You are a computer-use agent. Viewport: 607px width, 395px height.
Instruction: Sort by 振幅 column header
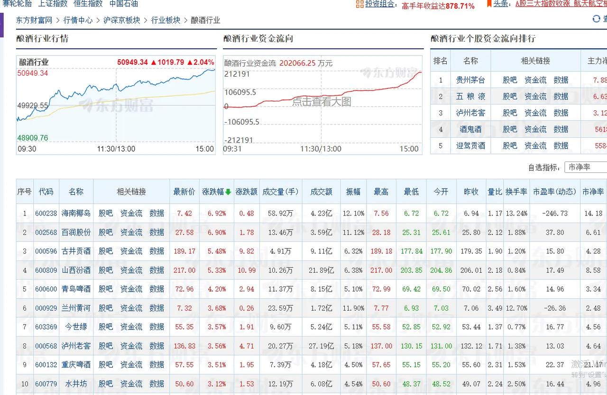(x=353, y=192)
